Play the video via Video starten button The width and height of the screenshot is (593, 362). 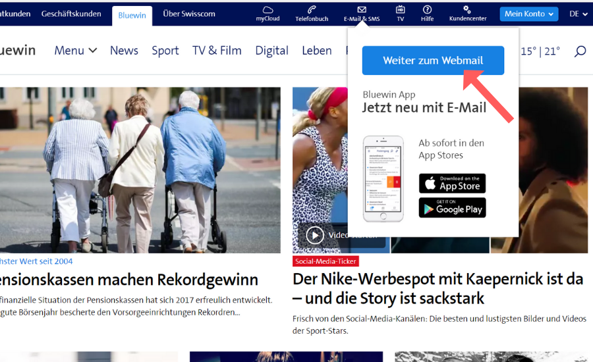(x=315, y=235)
